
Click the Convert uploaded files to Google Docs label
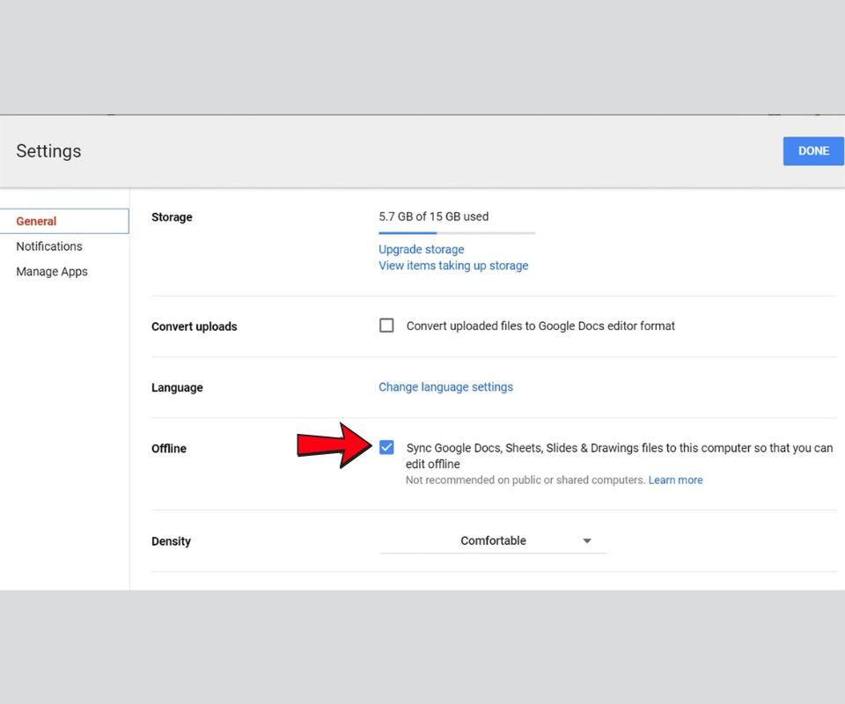540,326
